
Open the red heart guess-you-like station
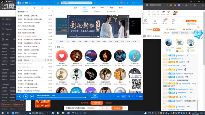61,56
